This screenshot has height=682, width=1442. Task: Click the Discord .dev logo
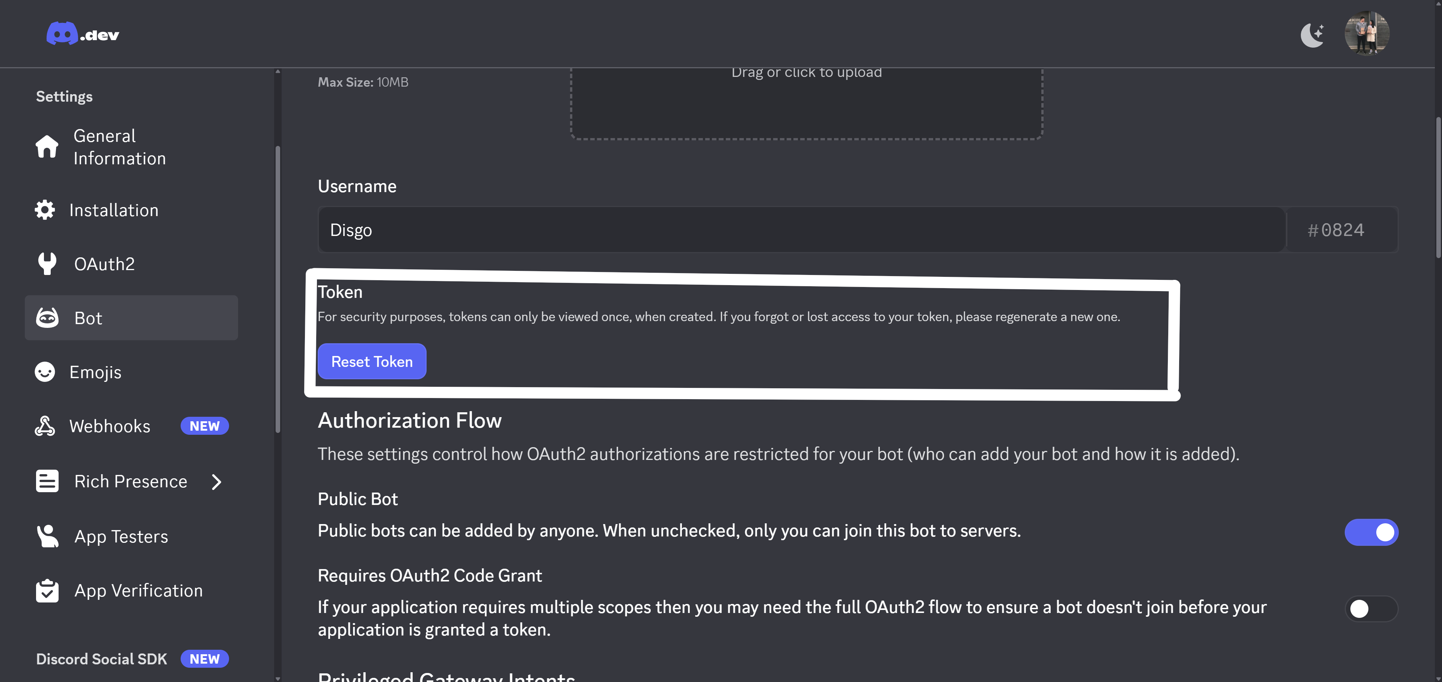coord(83,34)
